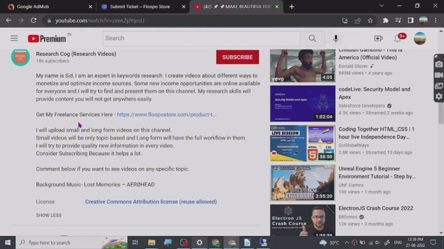
Task: Open Chrome profile avatar in toolbar
Action: pyautogui.click(x=423, y=20)
